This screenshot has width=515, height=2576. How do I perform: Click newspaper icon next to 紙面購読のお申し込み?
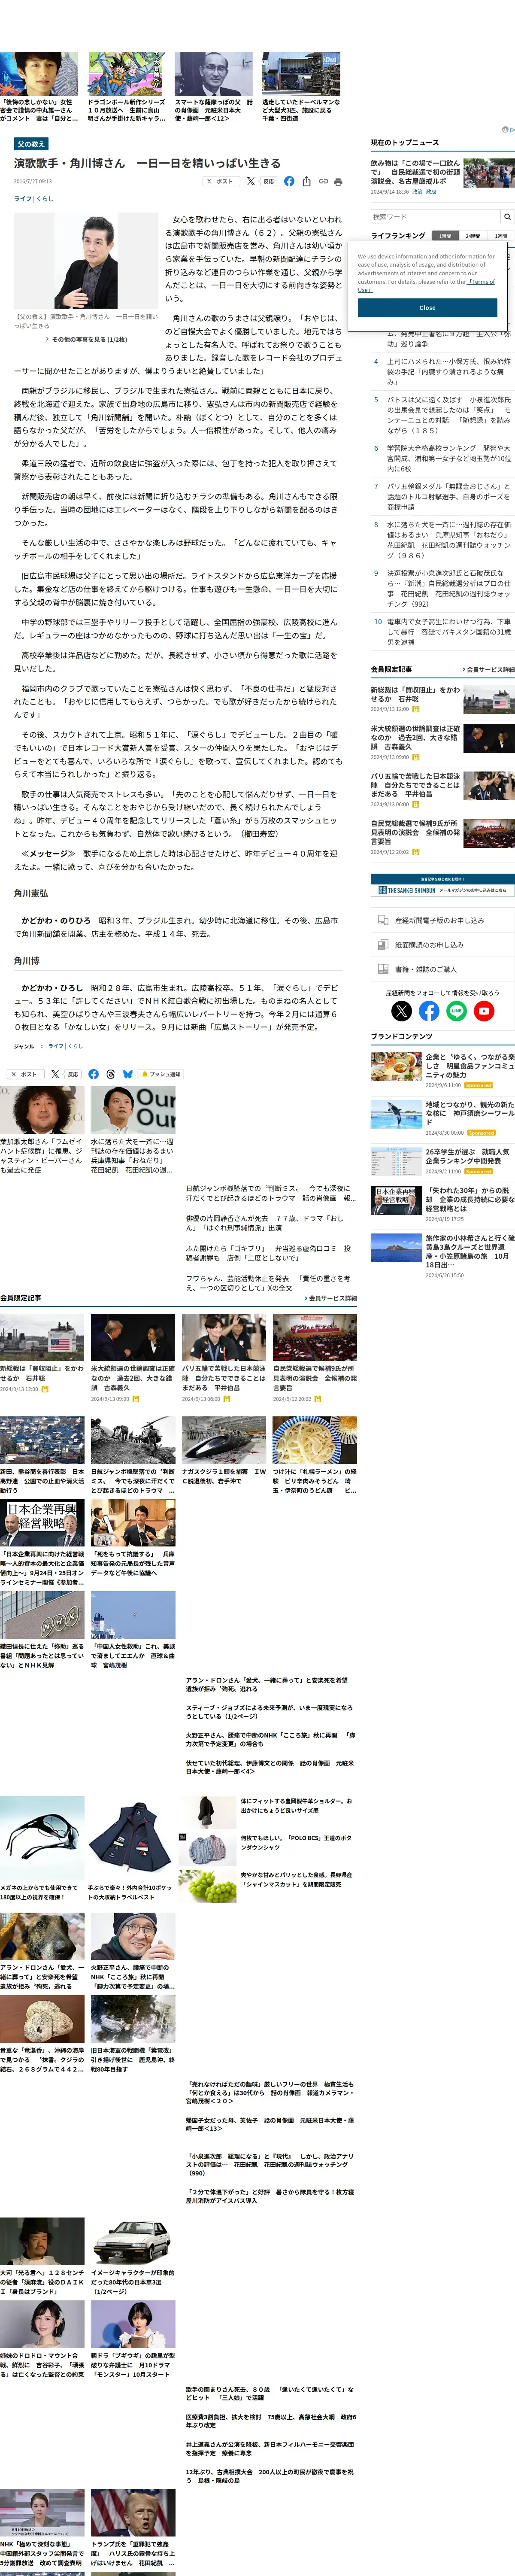(383, 944)
